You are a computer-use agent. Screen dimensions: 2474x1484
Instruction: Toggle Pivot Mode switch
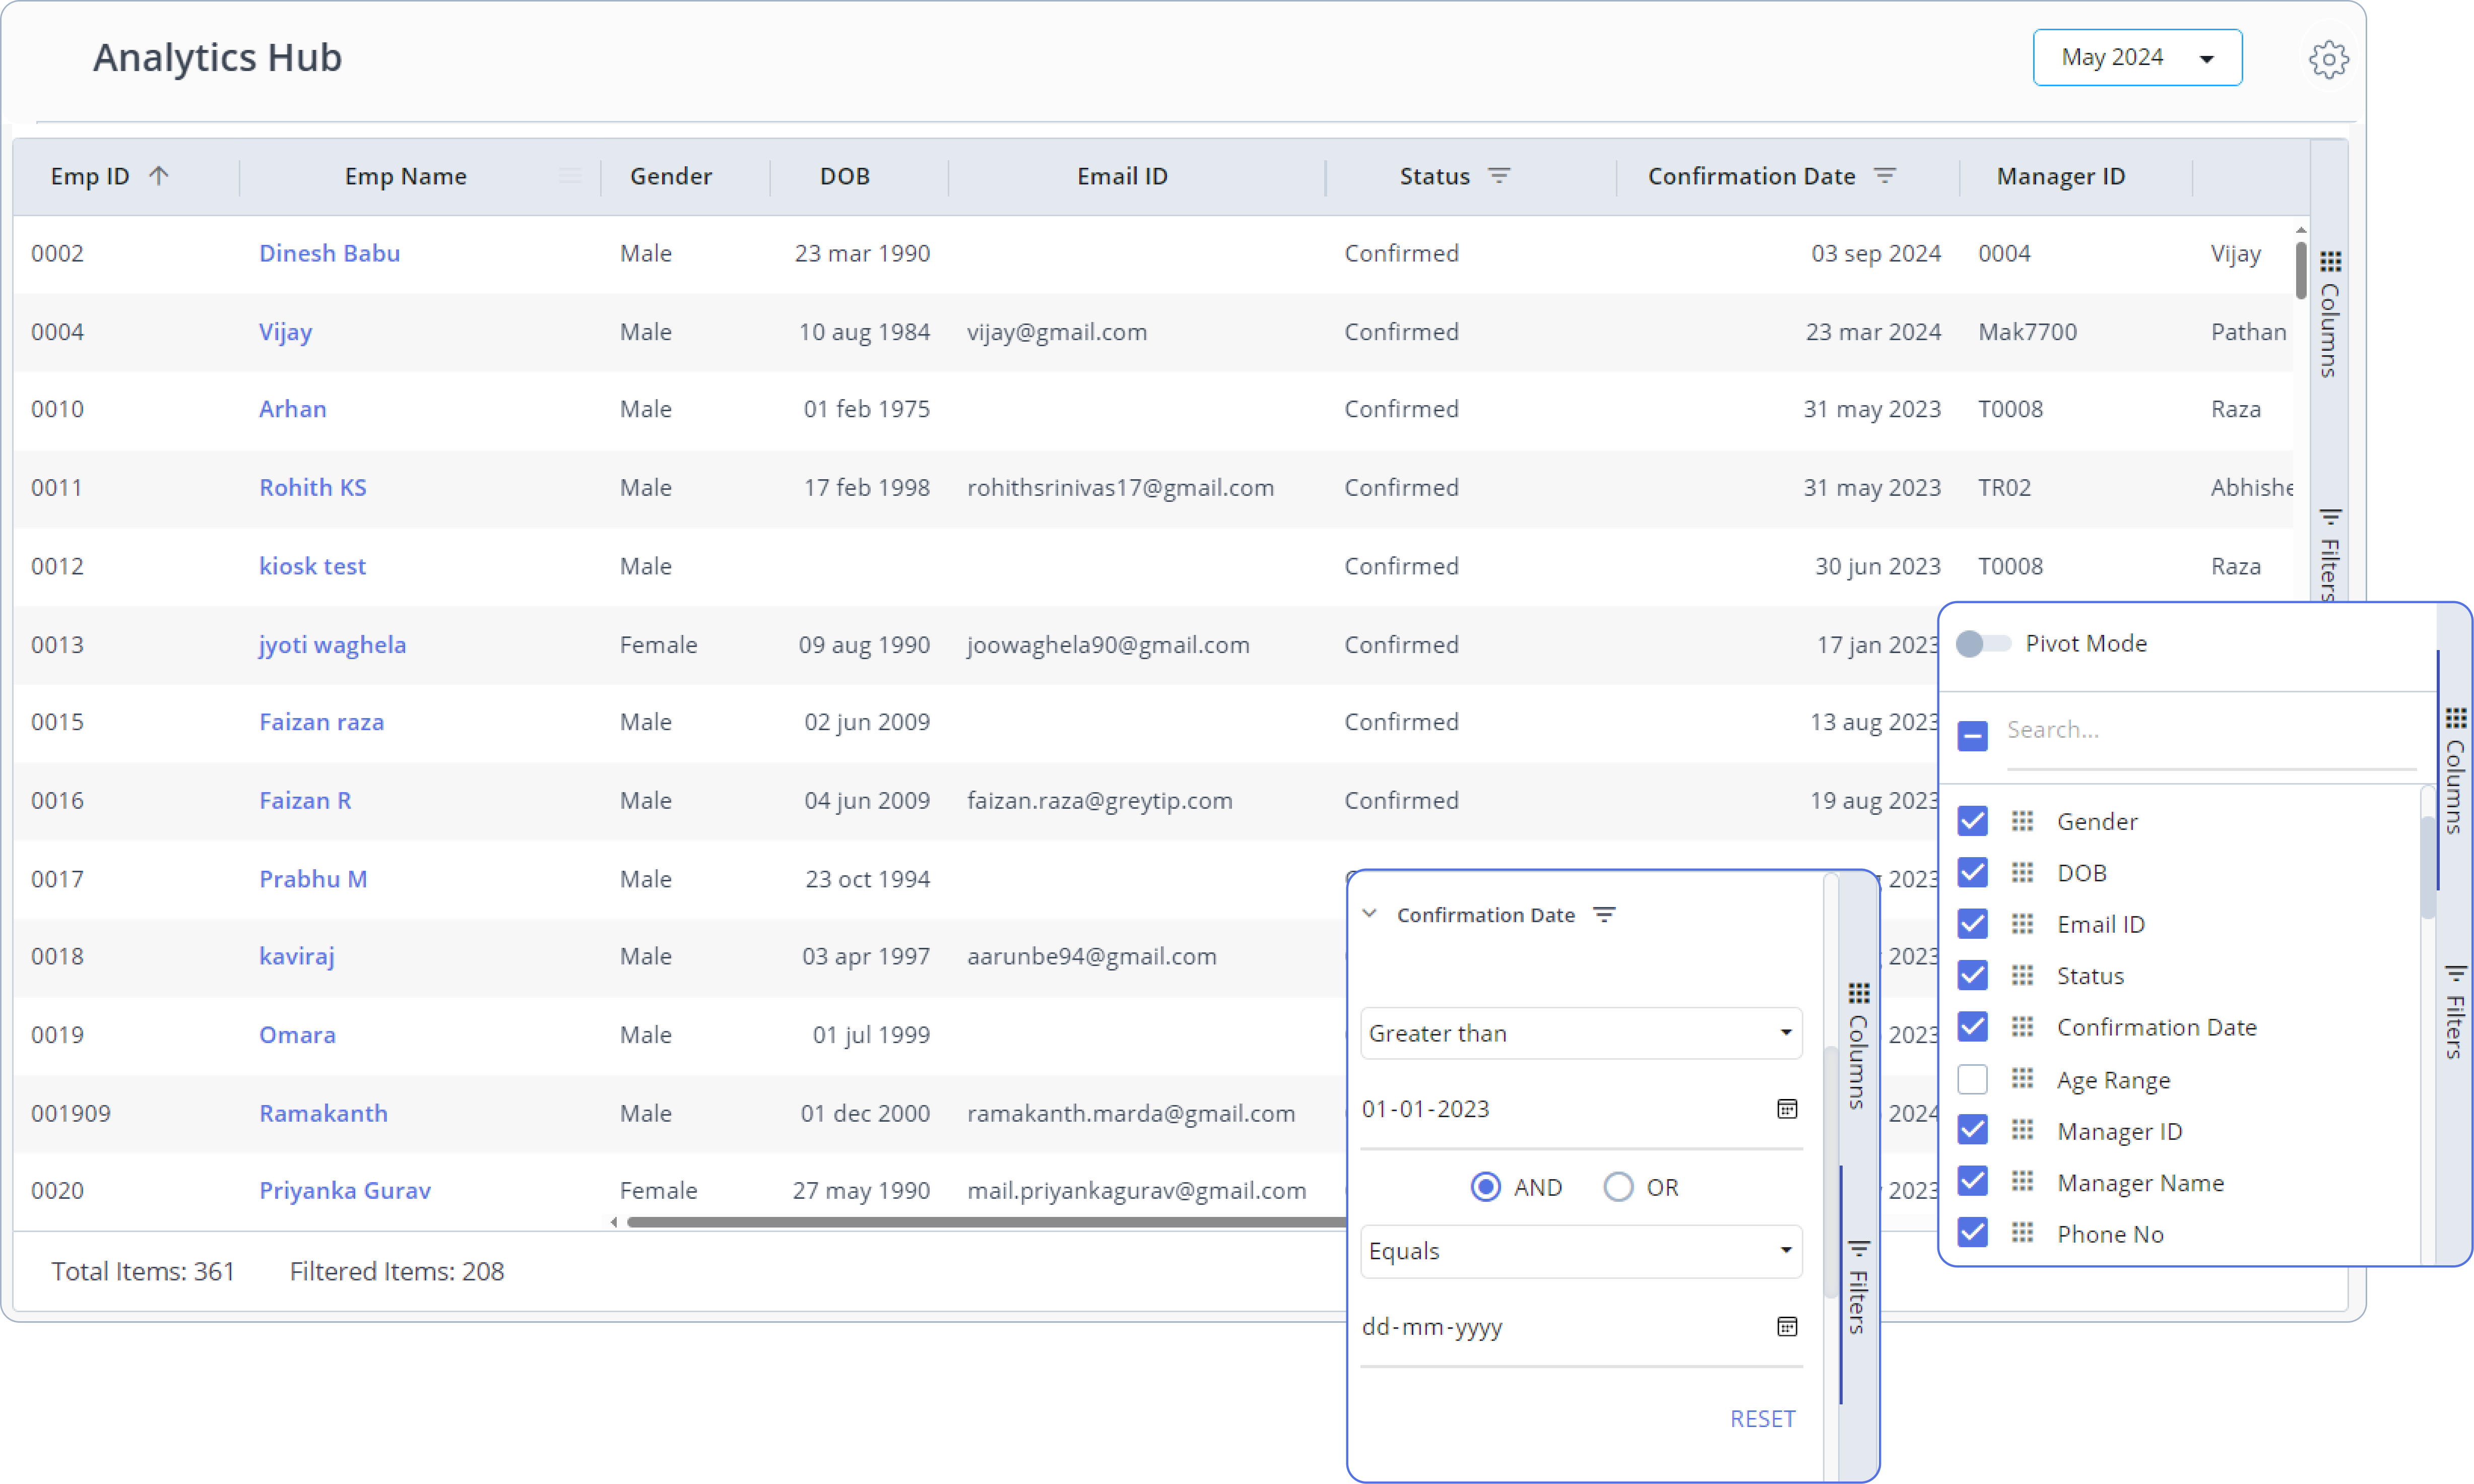pyautogui.click(x=1982, y=643)
